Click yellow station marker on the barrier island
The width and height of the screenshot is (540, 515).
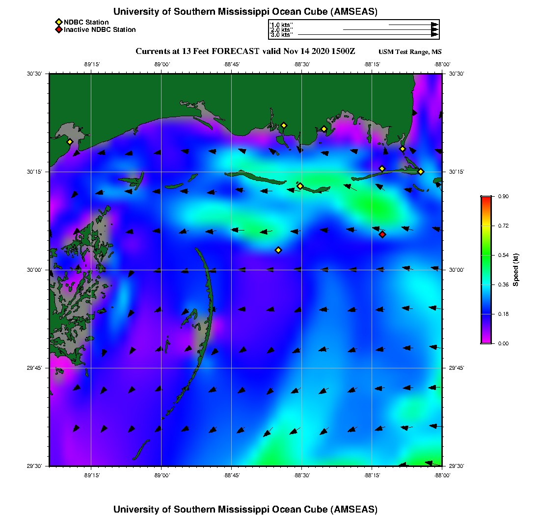[x=300, y=186]
